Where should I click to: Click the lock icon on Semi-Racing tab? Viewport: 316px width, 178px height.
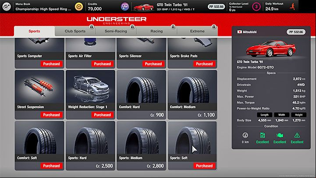(x=132, y=27)
